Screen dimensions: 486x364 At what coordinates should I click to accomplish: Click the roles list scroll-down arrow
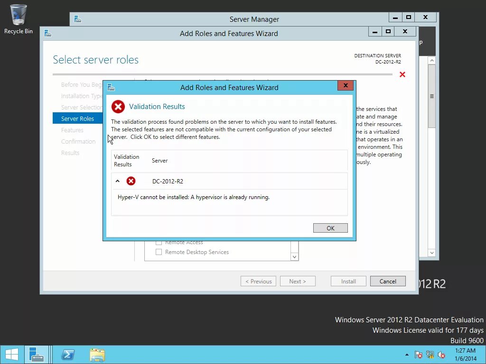click(x=294, y=256)
